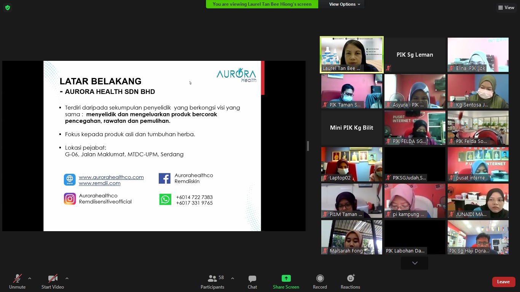Click the green encryption shield icon
The width and height of the screenshot is (520, 292).
8,8
